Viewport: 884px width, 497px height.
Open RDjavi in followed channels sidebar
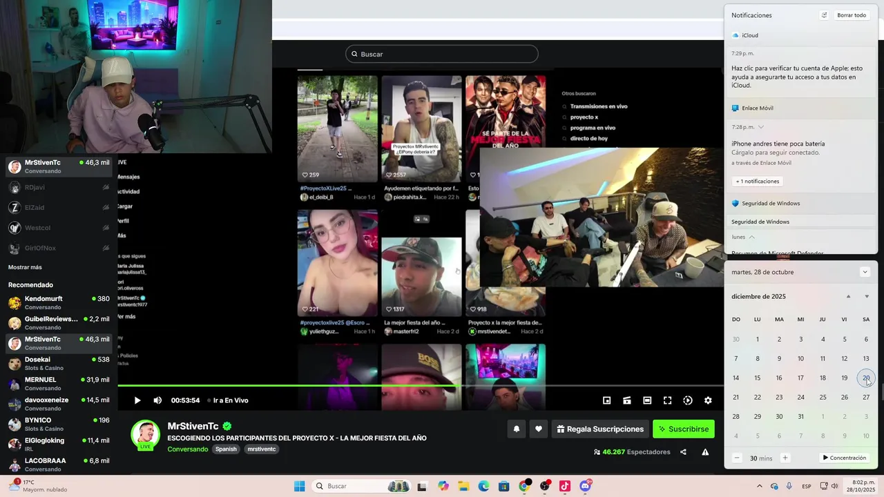click(x=59, y=187)
